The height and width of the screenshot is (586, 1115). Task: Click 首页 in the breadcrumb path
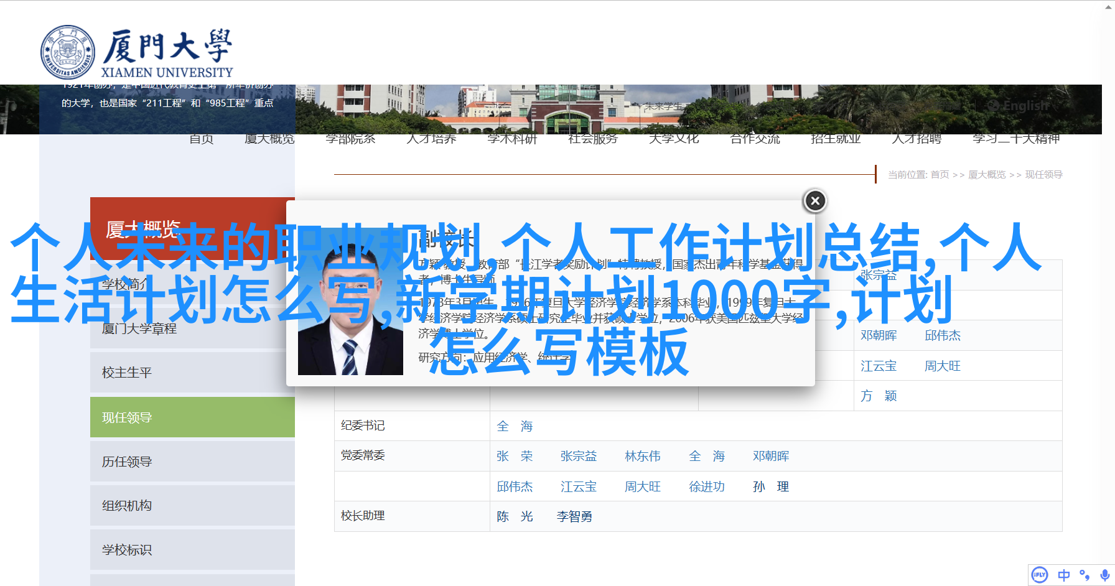point(940,175)
